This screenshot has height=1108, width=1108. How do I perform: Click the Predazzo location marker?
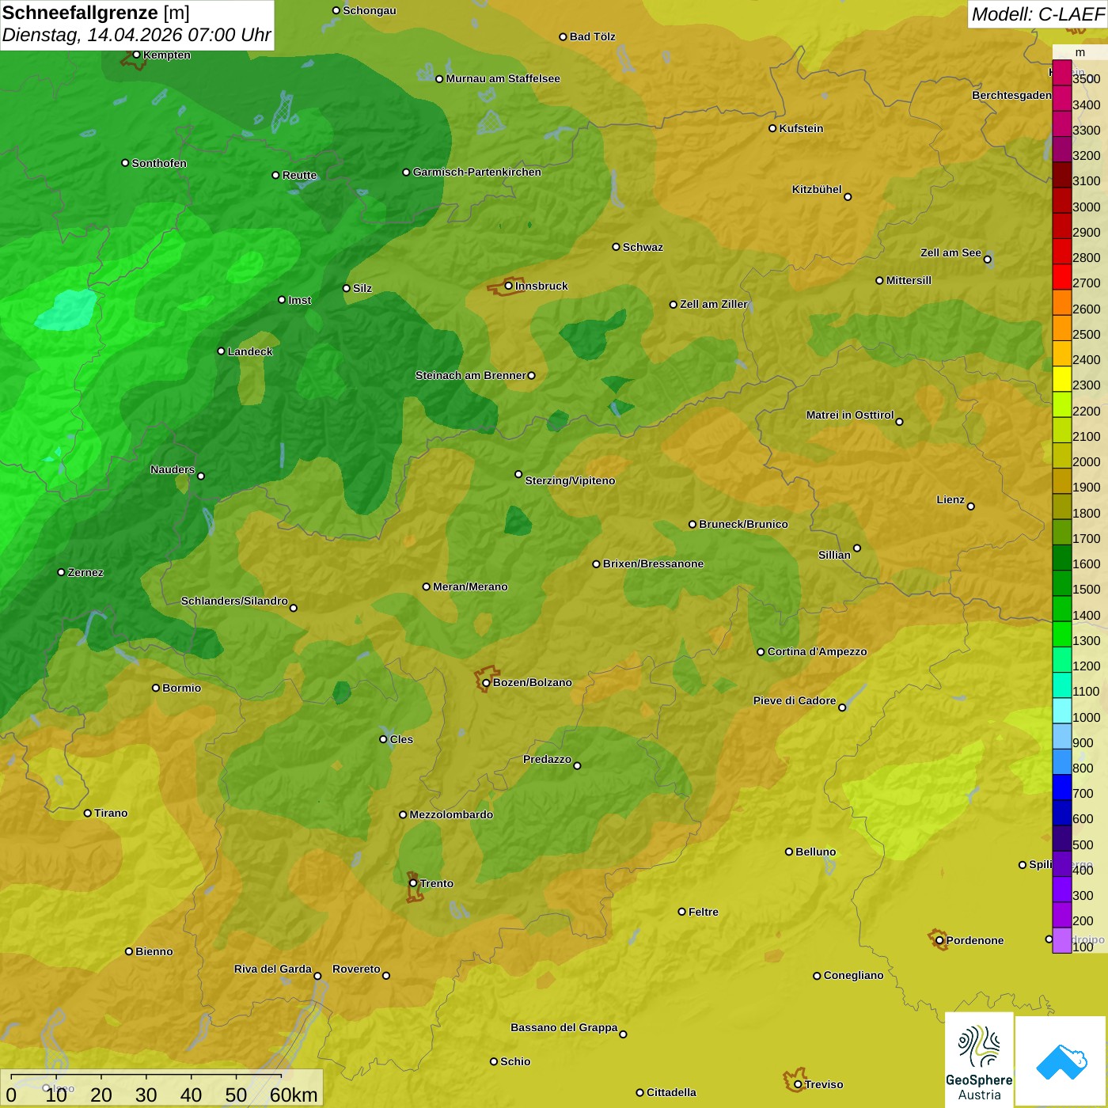[577, 765]
